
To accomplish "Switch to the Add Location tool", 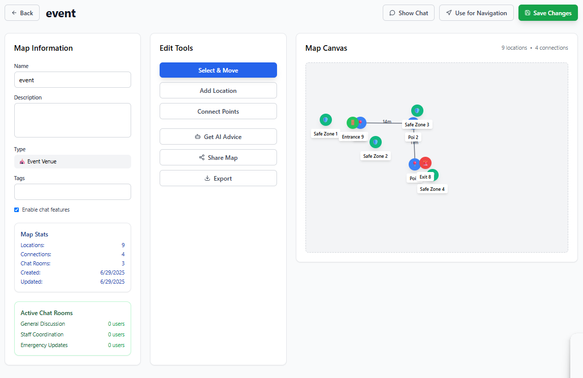I will pyautogui.click(x=218, y=90).
